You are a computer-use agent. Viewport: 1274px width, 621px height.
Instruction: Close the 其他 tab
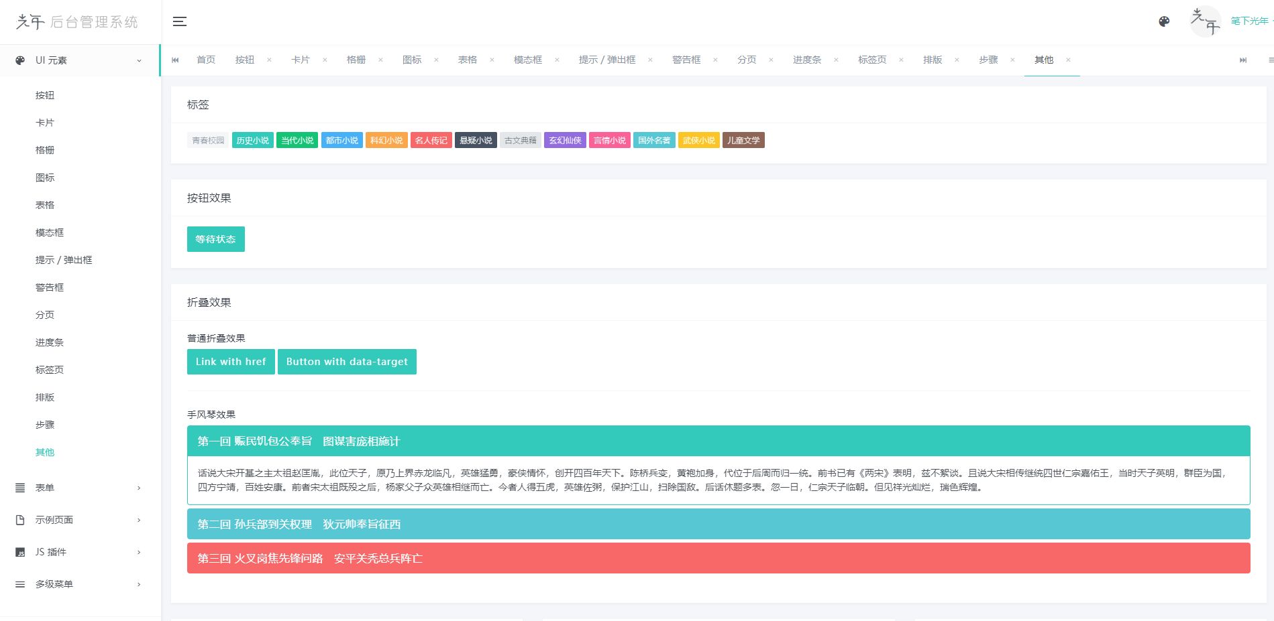1068,60
